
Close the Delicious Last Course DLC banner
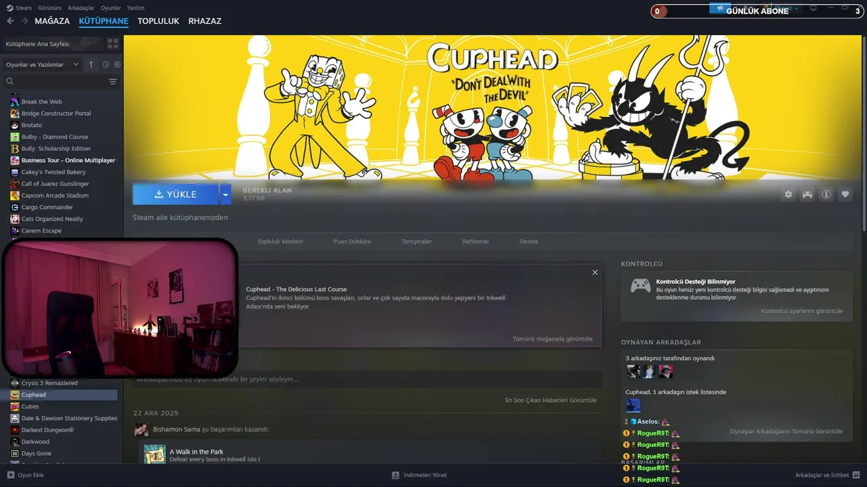595,273
